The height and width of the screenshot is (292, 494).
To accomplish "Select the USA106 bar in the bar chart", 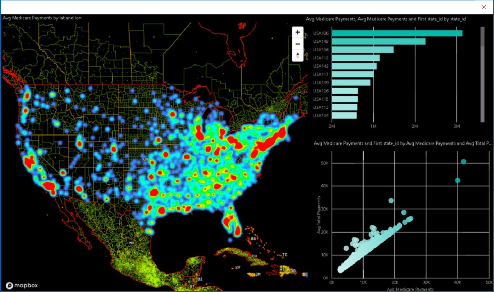I will (396, 33).
